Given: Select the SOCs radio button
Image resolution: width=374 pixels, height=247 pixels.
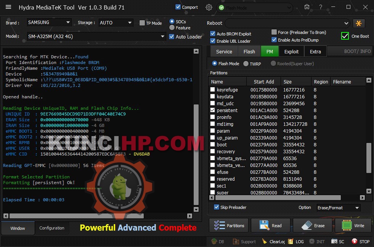Looking at the screenshot, I should coord(172,21).
